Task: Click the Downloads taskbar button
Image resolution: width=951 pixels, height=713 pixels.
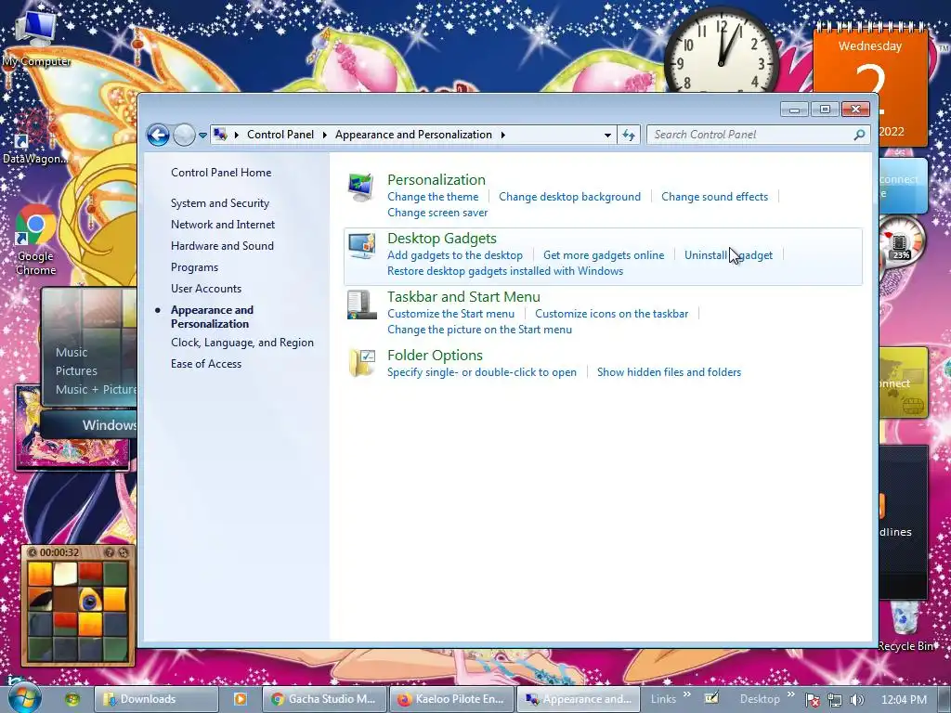Action: pos(156,699)
